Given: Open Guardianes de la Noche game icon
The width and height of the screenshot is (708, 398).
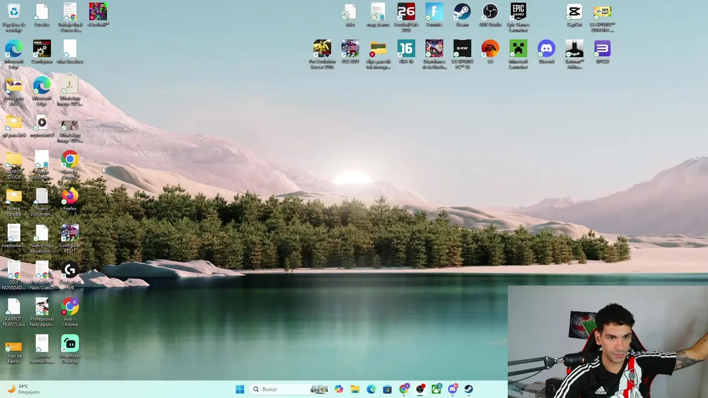Looking at the screenshot, I should 434,55.
